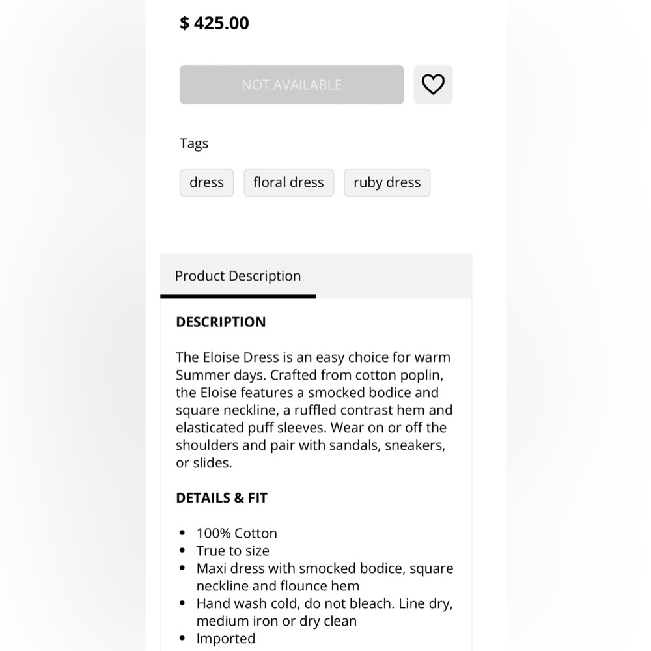Click the 'medium iron or dry clean' line

pyautogui.click(x=277, y=621)
